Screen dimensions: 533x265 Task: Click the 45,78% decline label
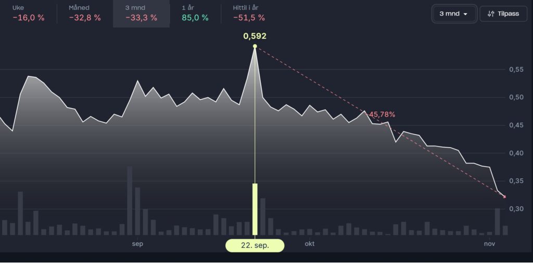click(382, 114)
